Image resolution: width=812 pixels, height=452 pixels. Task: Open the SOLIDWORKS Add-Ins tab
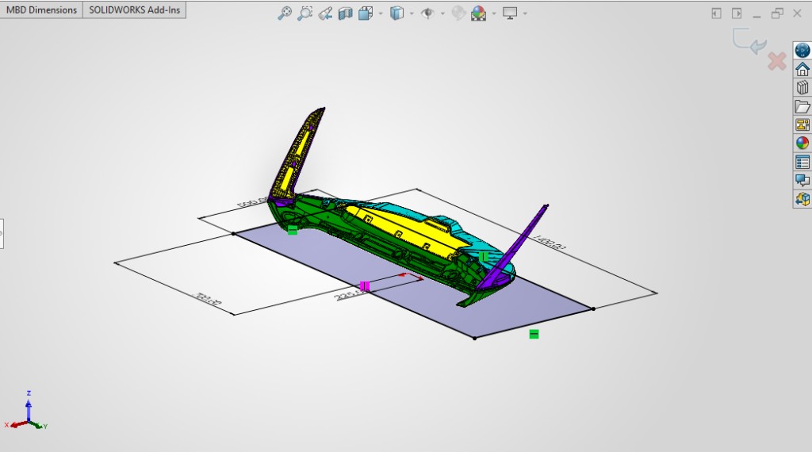click(x=134, y=10)
